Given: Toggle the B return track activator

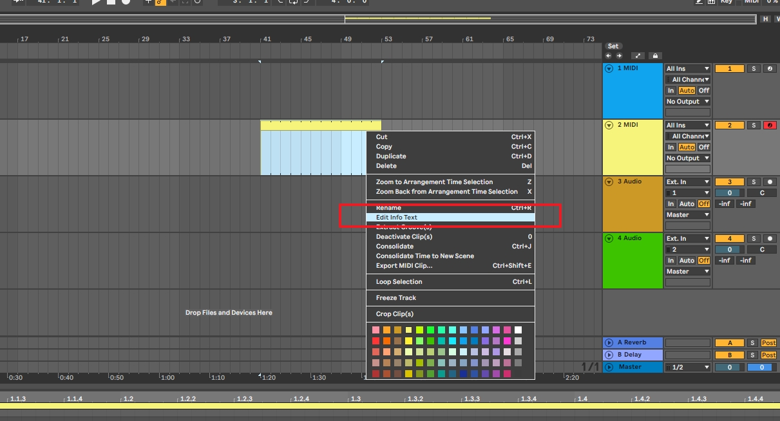Looking at the screenshot, I should 730,355.
